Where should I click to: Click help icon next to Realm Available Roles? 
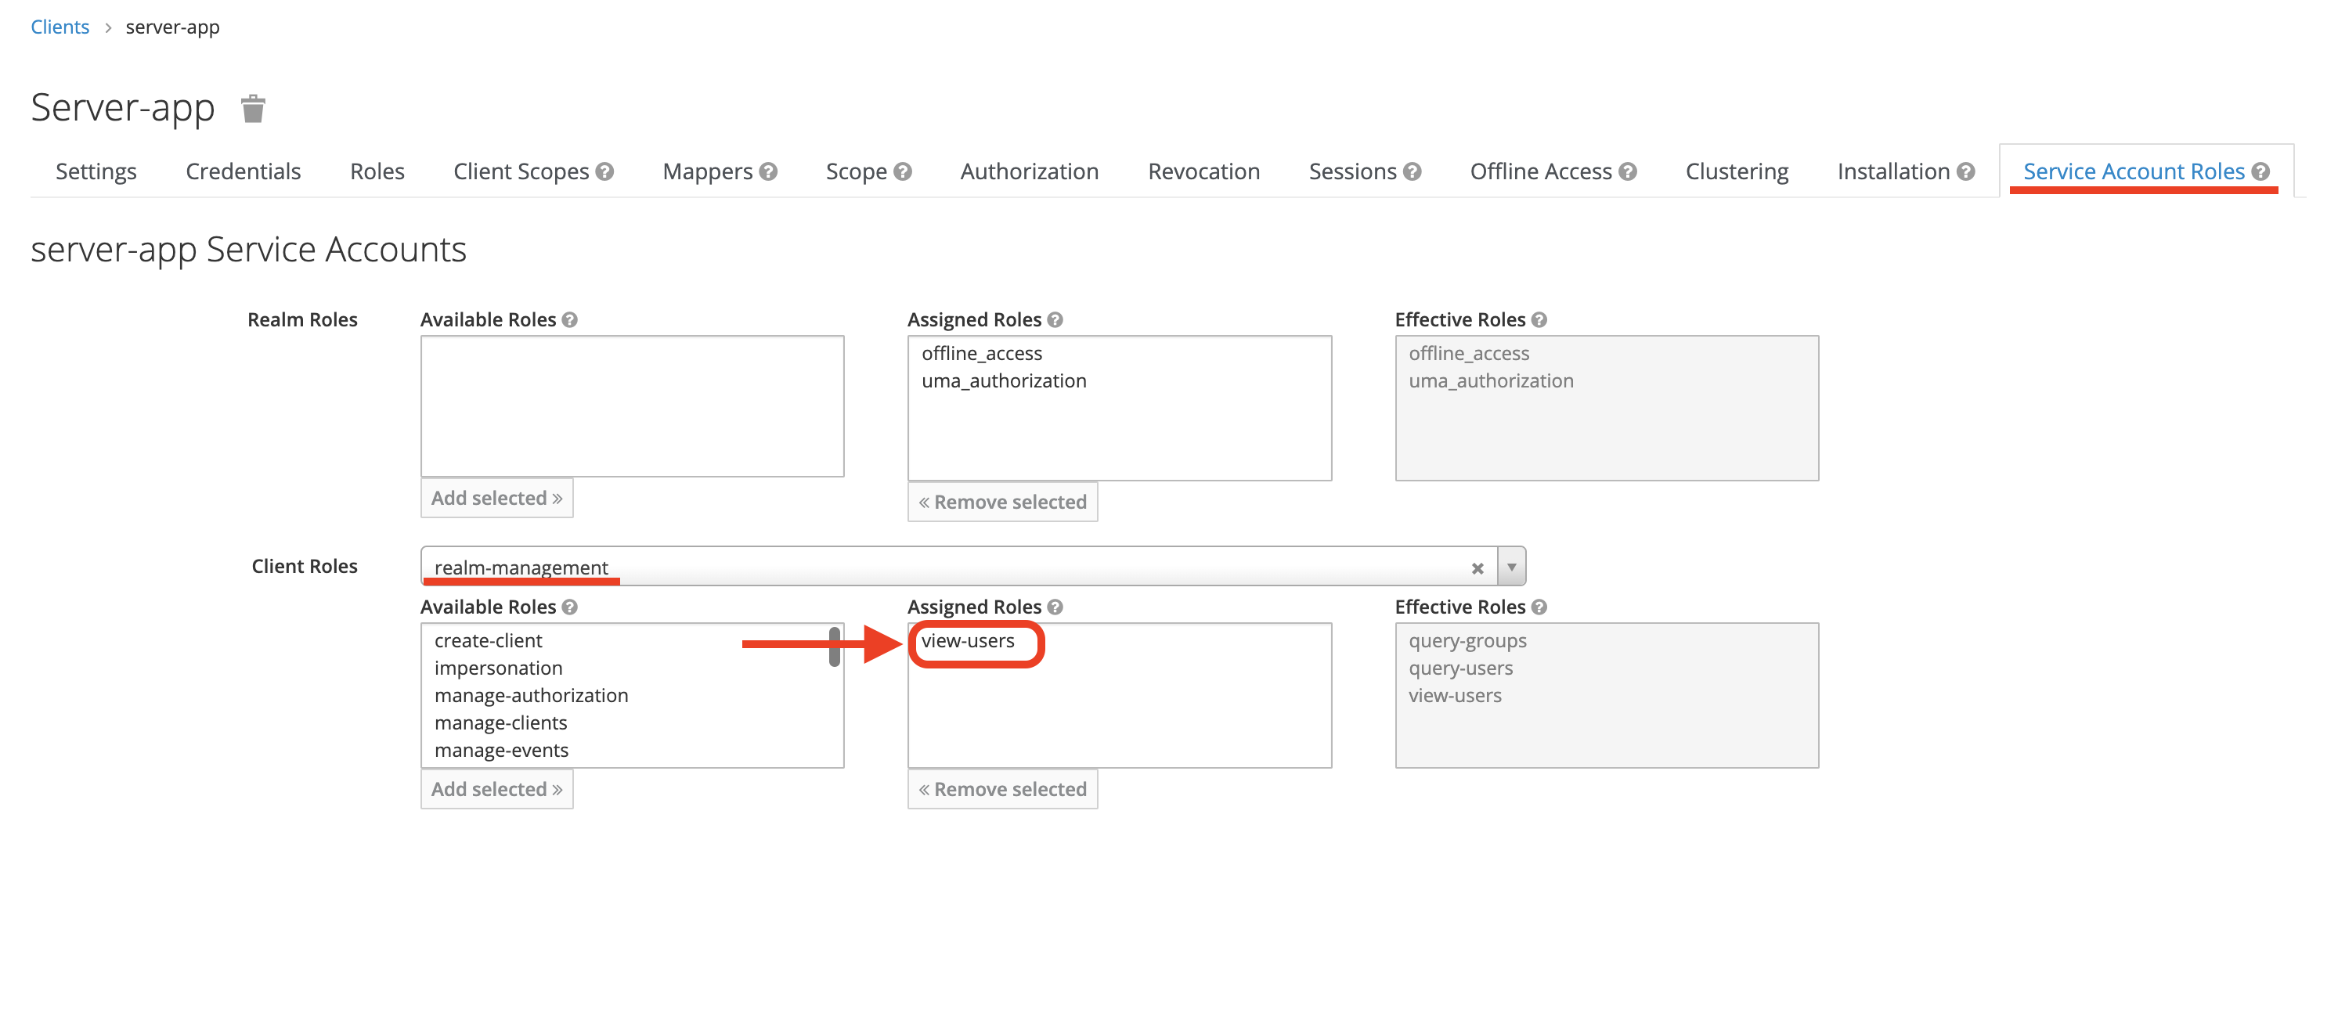coord(569,319)
